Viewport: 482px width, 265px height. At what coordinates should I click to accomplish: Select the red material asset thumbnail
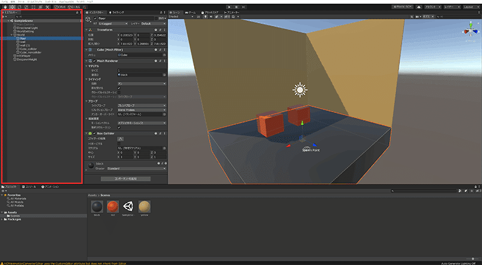[x=113, y=207]
